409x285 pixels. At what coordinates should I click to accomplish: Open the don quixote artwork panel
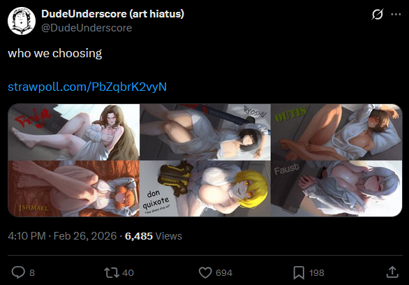point(205,189)
